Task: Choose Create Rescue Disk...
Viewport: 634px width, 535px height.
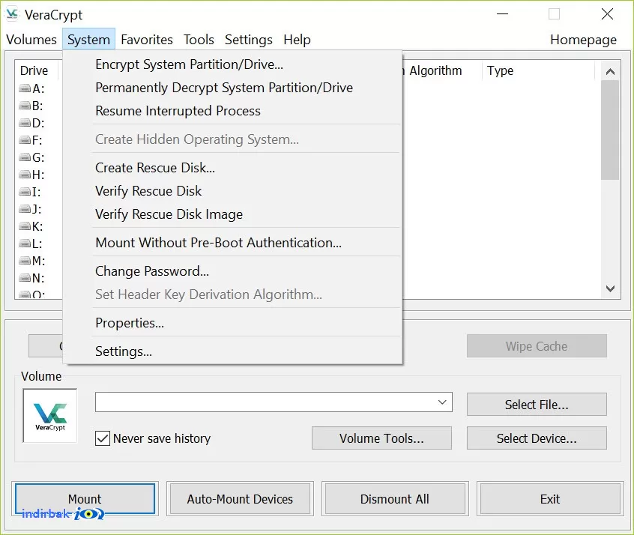Action: point(233,167)
